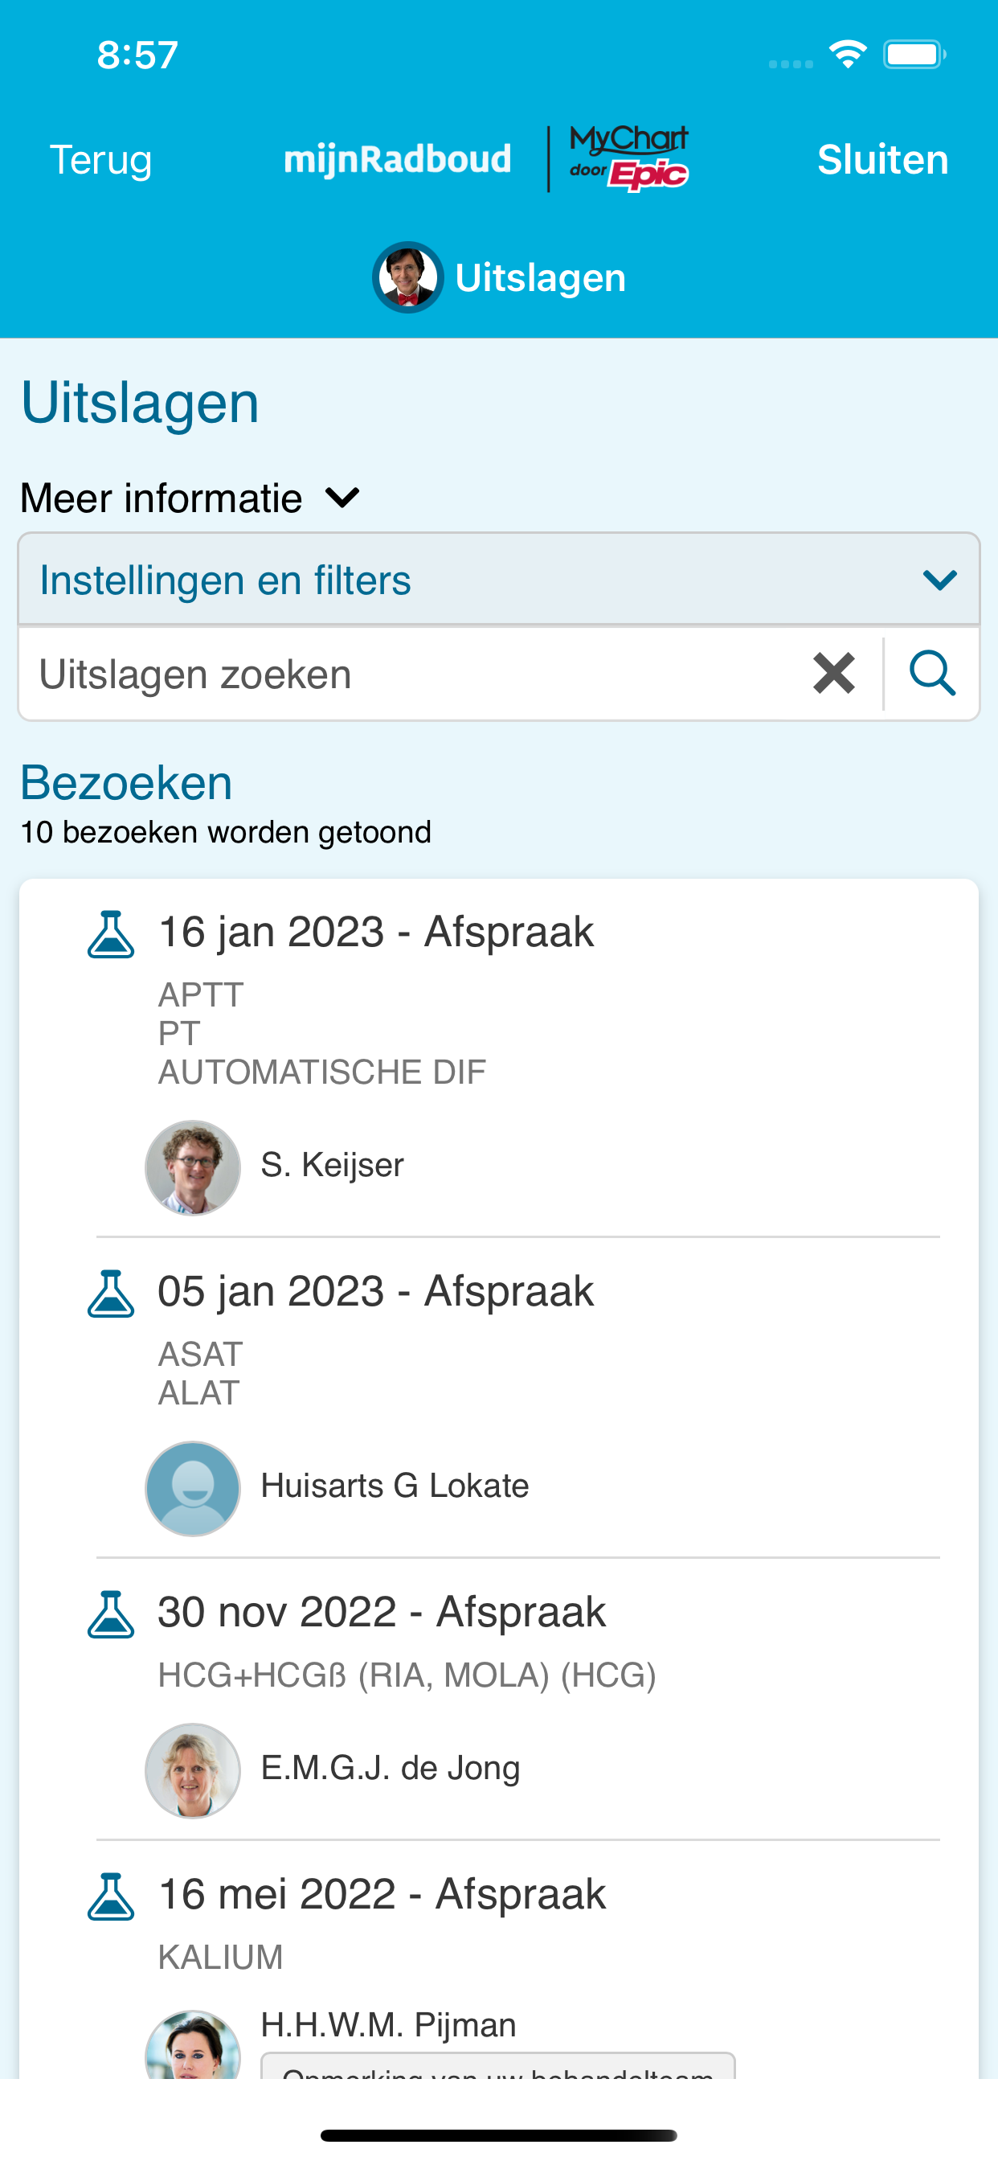Open the Instellingen en filters dropdown

pyautogui.click(x=499, y=580)
